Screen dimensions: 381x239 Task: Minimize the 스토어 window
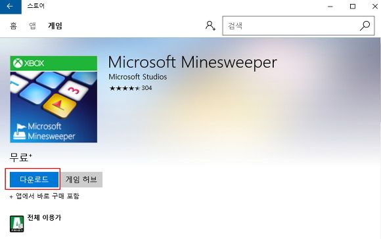(x=330, y=7)
